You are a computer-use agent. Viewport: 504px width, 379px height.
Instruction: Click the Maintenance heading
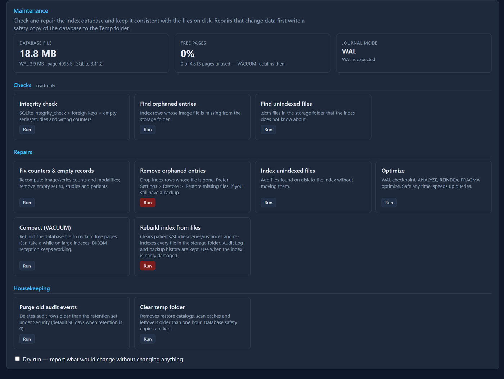[31, 11]
